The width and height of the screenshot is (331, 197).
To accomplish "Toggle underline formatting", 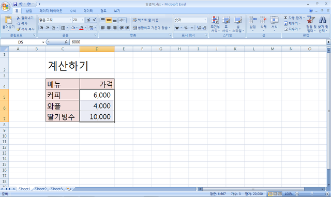I will [x=53, y=28].
